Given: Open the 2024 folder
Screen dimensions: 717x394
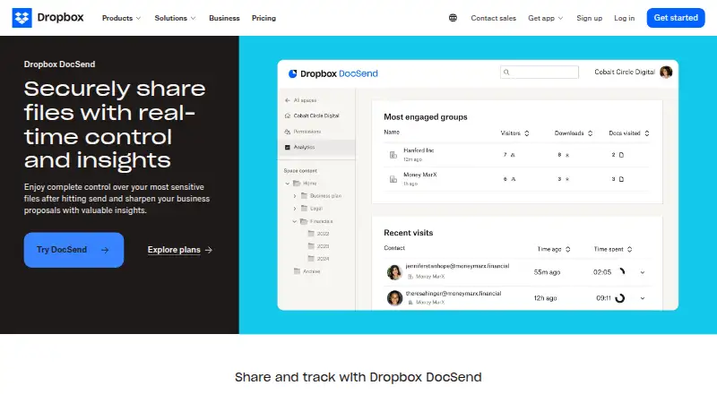Looking at the screenshot, I should (319, 259).
